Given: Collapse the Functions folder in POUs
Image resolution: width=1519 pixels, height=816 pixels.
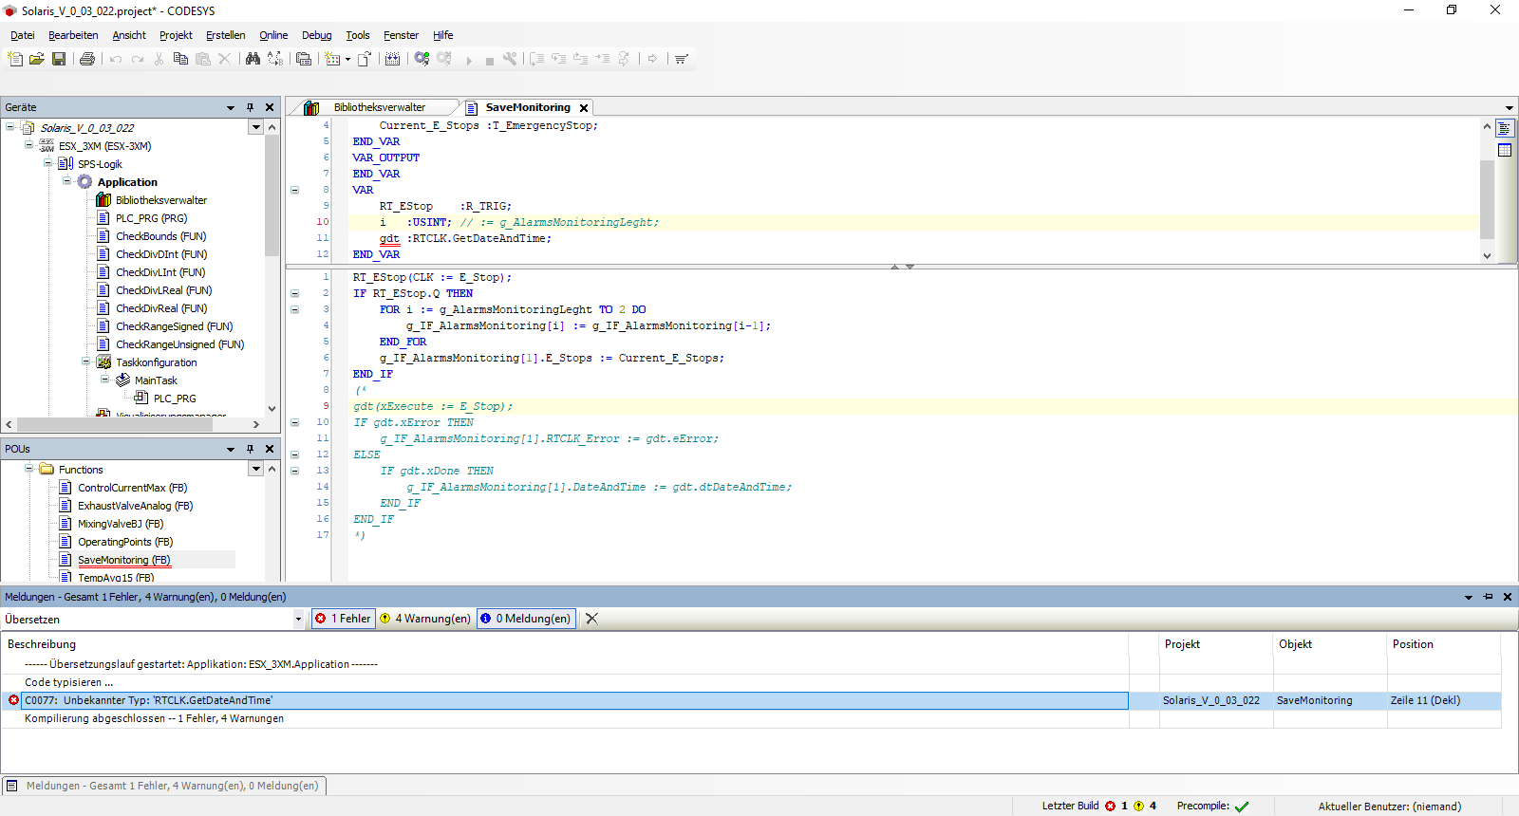Looking at the screenshot, I should tap(29, 469).
